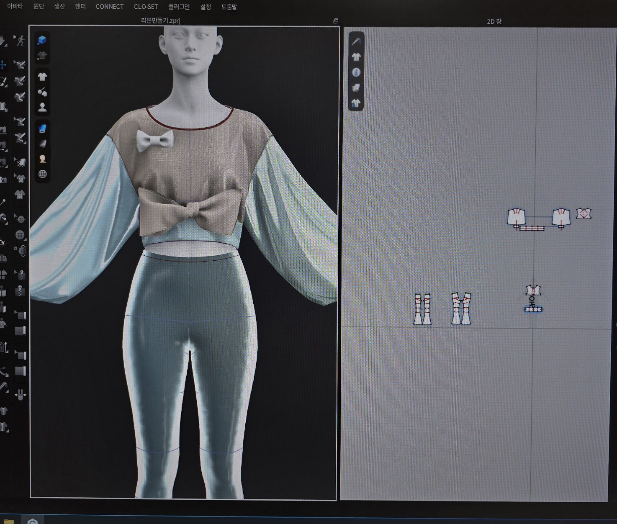
Task: Select the button tool with four holes
Action: pyautogui.click(x=20, y=235)
